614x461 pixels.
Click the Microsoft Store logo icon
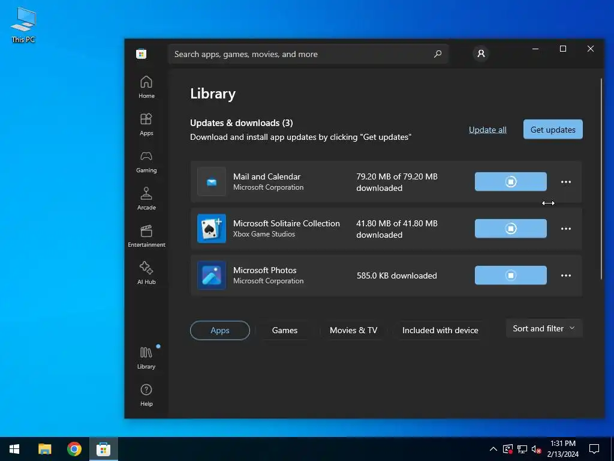[x=142, y=54]
